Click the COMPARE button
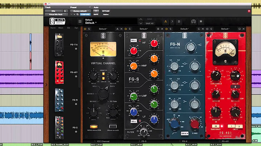 point(85,14)
